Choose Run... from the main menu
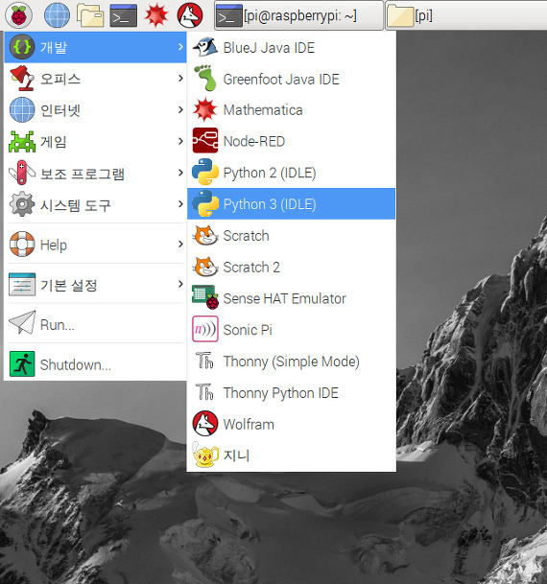 pos(95,324)
